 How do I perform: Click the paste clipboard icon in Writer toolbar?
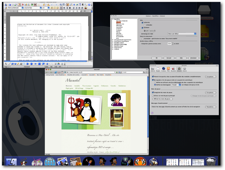pyautogui.click(x=44, y=5)
